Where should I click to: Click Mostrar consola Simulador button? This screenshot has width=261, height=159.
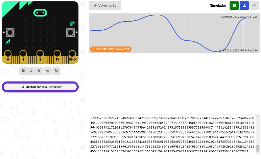tap(40, 87)
